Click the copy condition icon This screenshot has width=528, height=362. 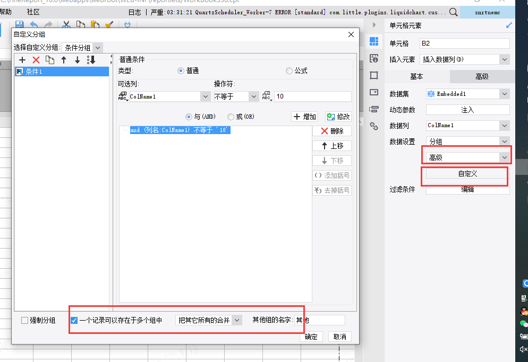point(50,60)
